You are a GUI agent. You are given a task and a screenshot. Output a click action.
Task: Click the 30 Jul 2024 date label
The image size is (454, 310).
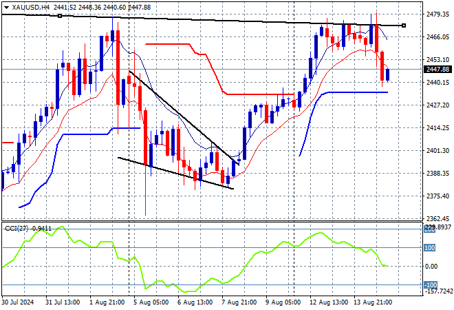(x=17, y=302)
